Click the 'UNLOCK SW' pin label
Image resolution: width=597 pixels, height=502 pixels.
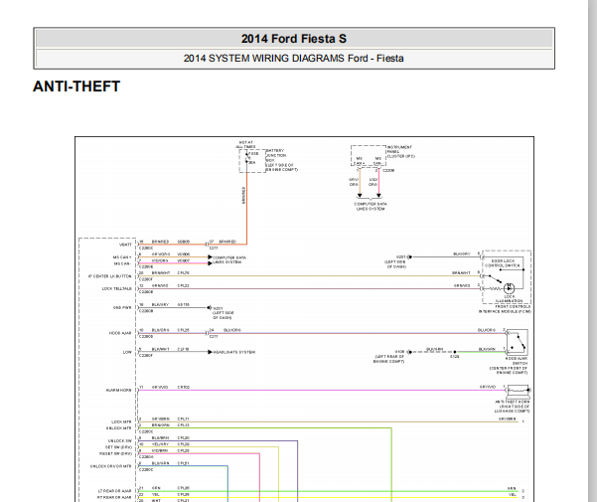point(120,440)
